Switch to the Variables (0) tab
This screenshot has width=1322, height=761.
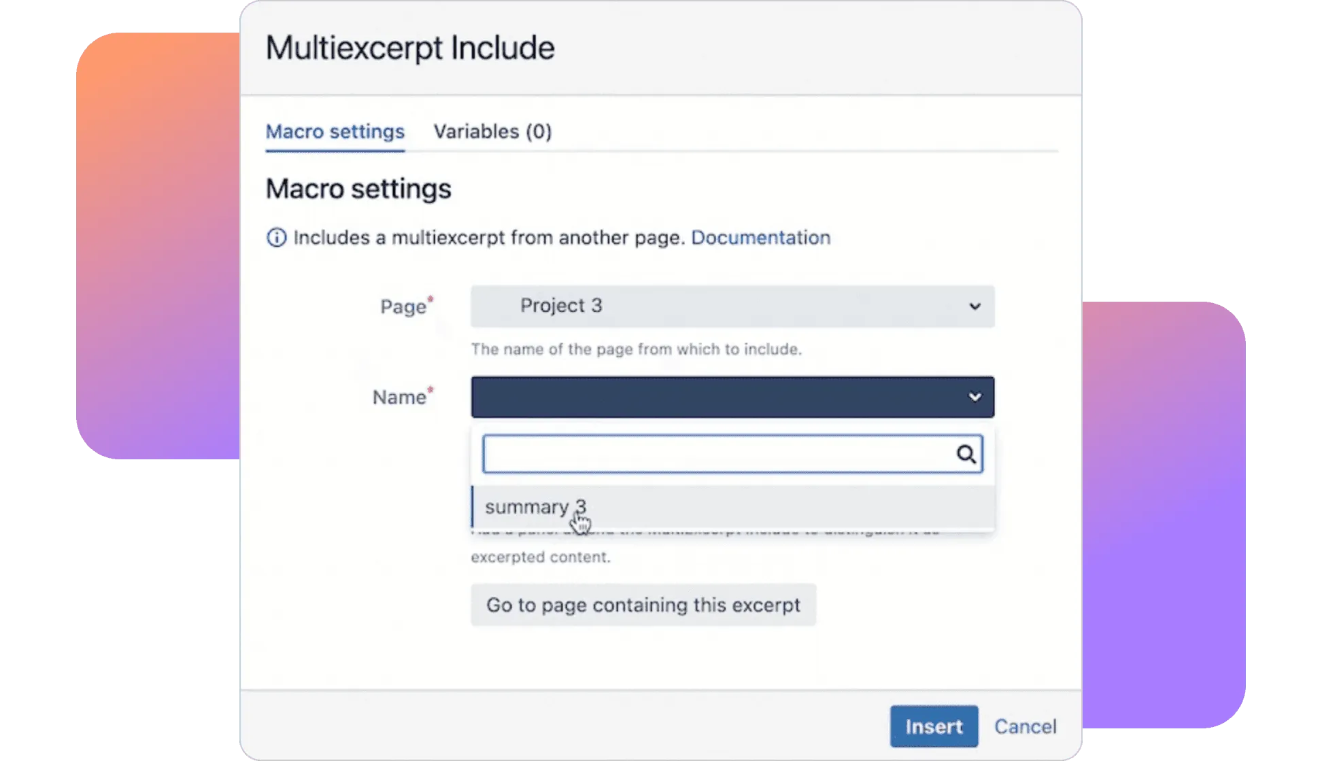pyautogui.click(x=492, y=131)
